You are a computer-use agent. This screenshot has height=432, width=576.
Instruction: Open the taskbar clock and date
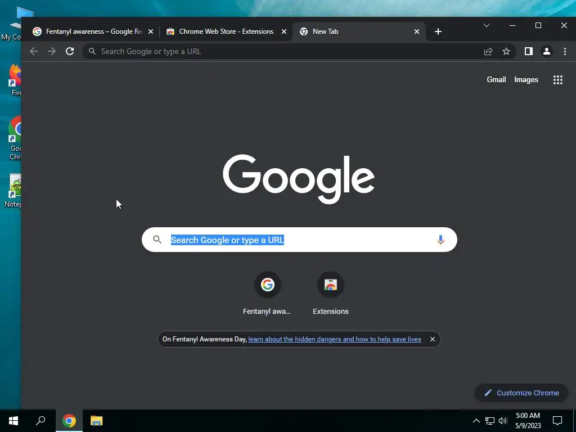[528, 421]
